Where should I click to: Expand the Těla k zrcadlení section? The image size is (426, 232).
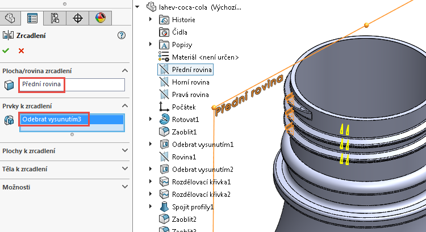[x=125, y=169]
